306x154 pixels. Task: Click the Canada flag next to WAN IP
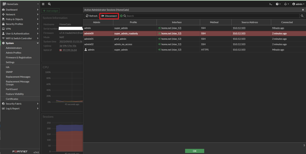click(61, 50)
